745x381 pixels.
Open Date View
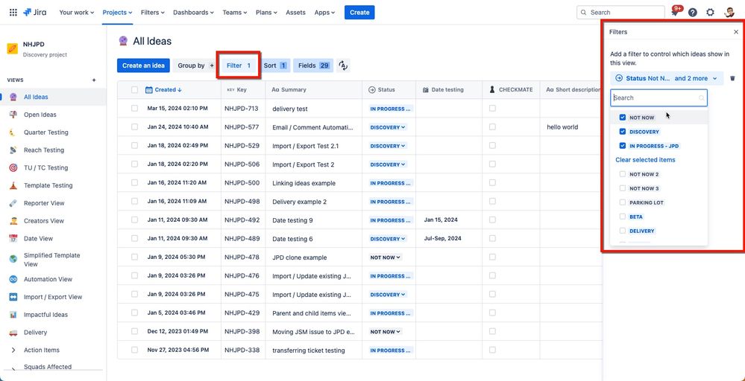pos(39,238)
